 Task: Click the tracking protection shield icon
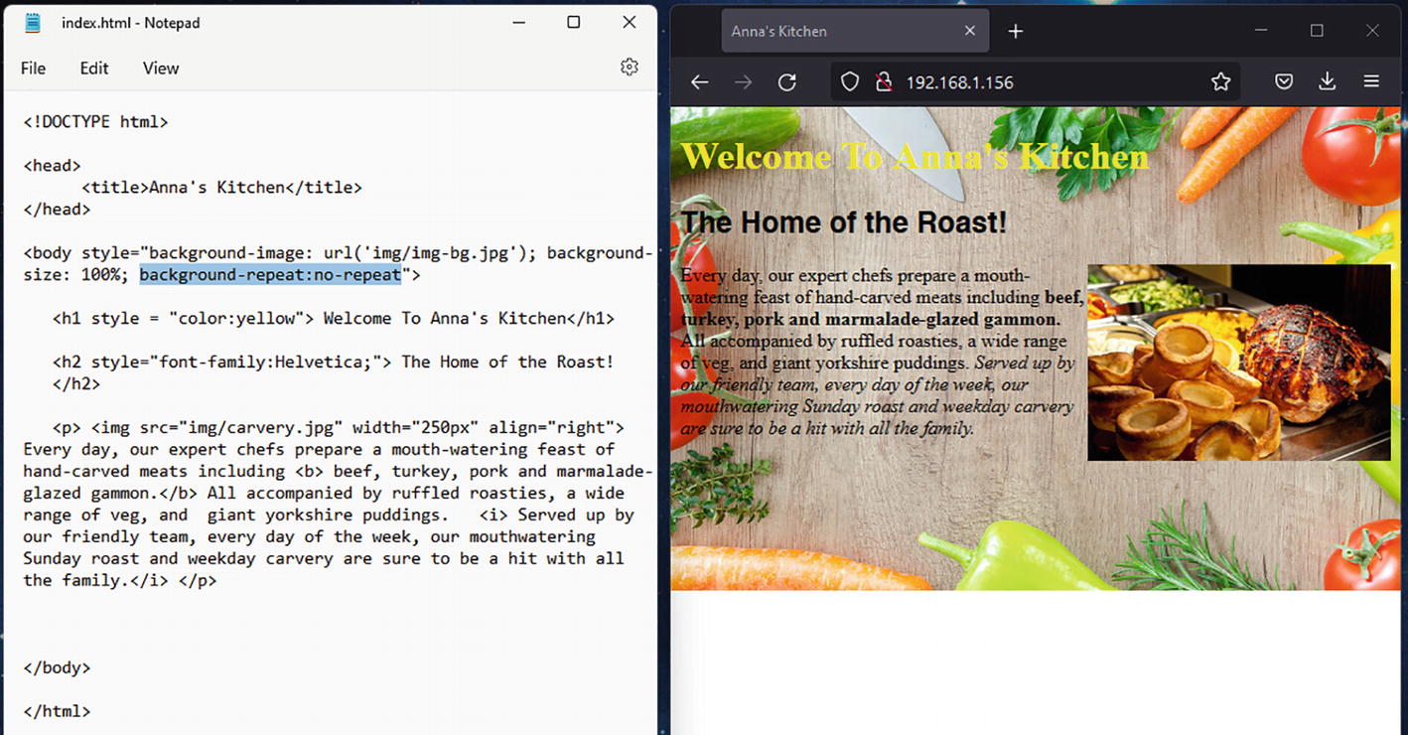click(x=850, y=82)
